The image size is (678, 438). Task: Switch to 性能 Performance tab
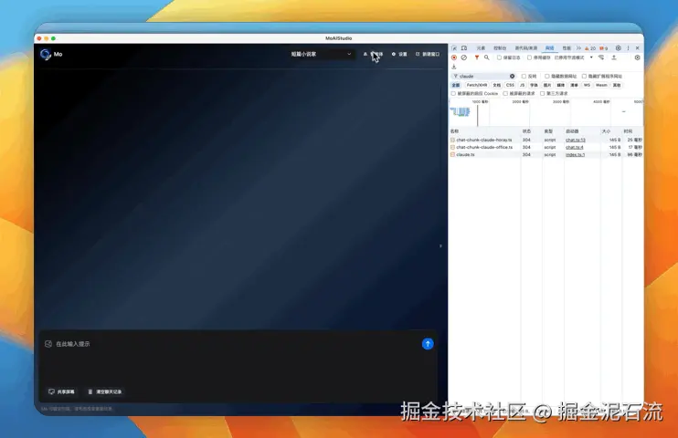(x=567, y=48)
